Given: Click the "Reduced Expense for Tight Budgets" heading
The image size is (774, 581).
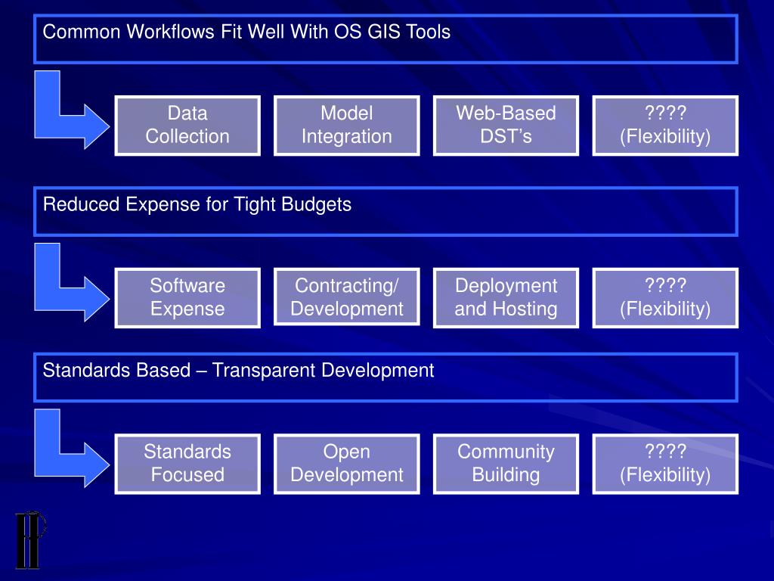Looking at the screenshot, I should coord(385,212).
